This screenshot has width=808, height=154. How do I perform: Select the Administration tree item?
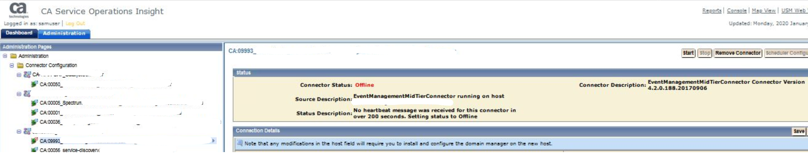pos(34,57)
